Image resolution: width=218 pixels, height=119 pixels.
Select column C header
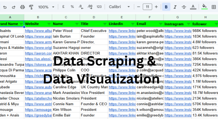pyautogui.click(x=66, y=17)
